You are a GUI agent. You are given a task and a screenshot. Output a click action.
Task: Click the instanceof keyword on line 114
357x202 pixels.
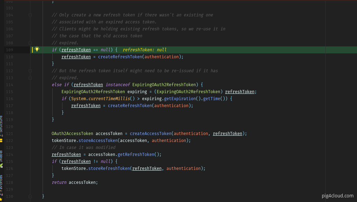[118, 85]
